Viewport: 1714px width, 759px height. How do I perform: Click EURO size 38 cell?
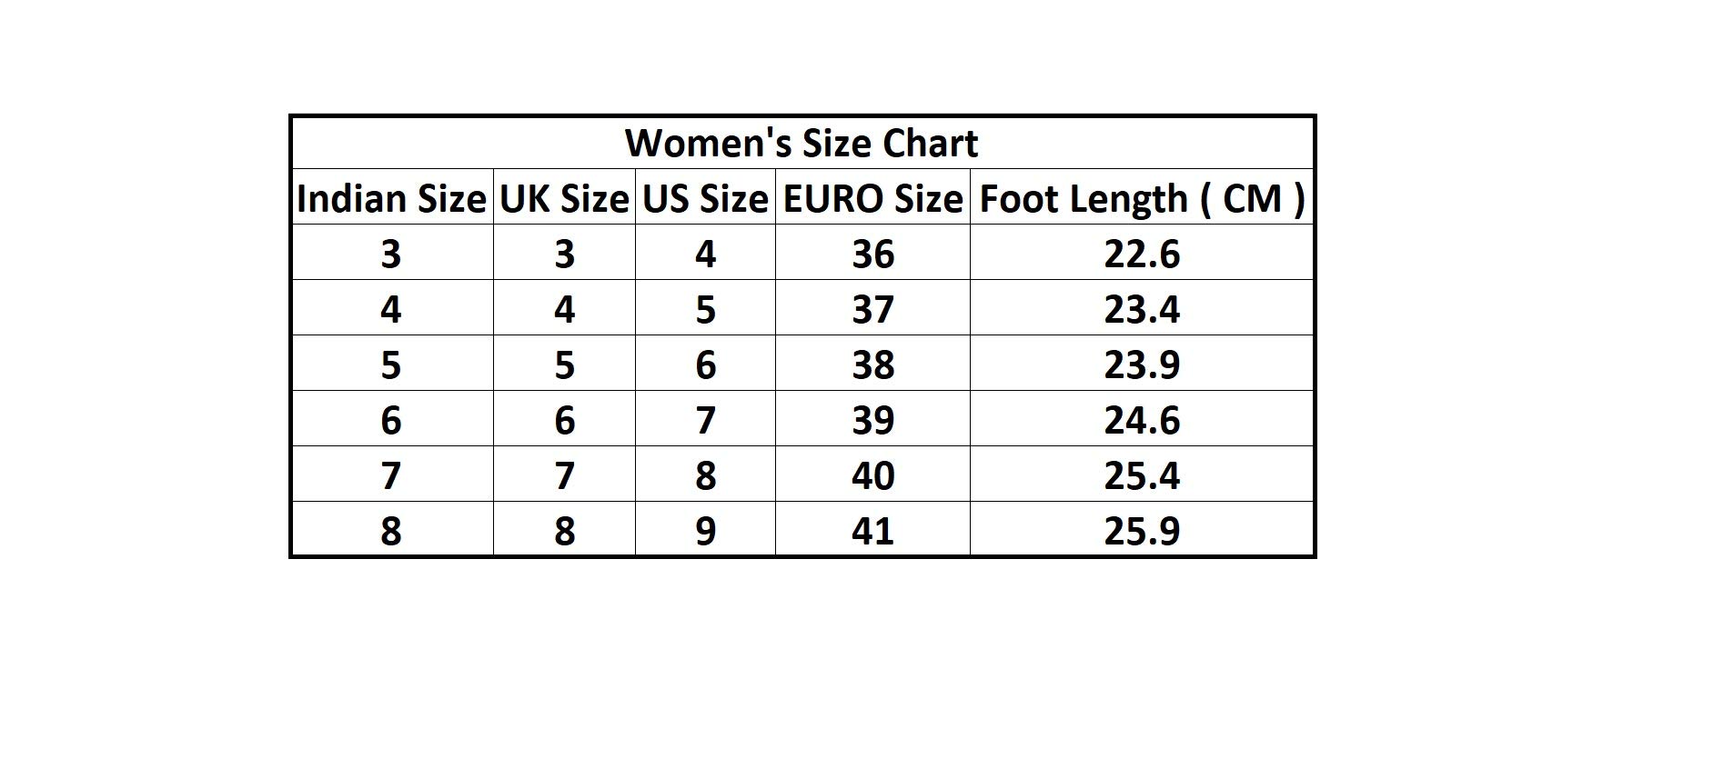pyautogui.click(x=872, y=365)
